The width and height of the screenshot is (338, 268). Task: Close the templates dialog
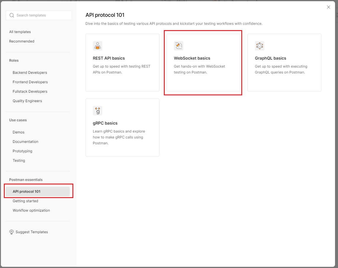(328, 7)
